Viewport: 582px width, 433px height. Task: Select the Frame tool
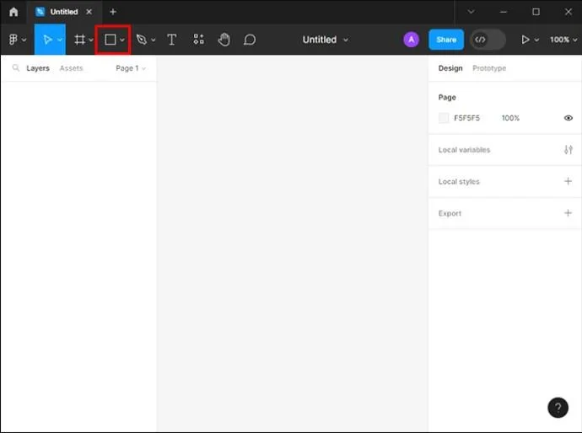(79, 40)
